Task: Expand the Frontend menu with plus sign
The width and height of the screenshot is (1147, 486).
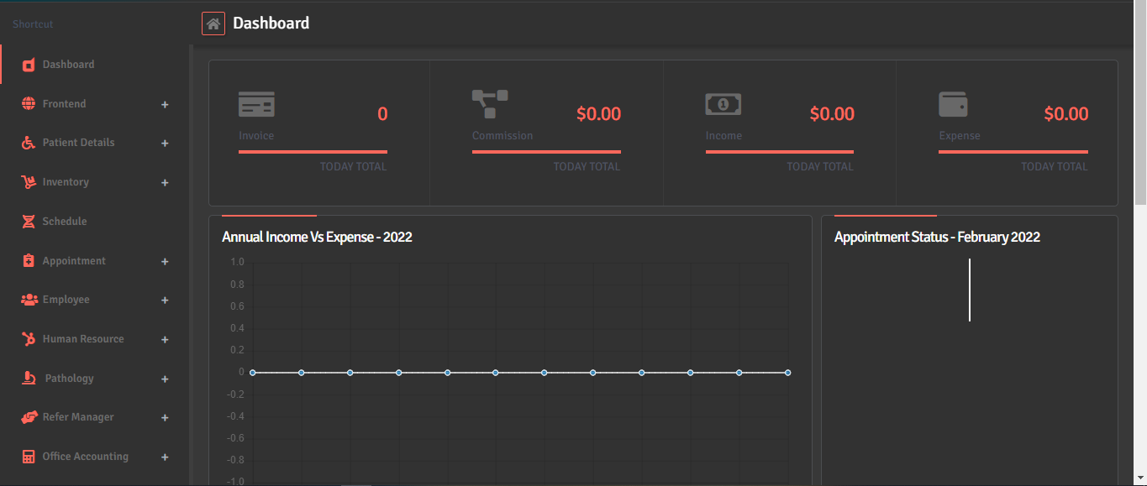Action: [165, 105]
